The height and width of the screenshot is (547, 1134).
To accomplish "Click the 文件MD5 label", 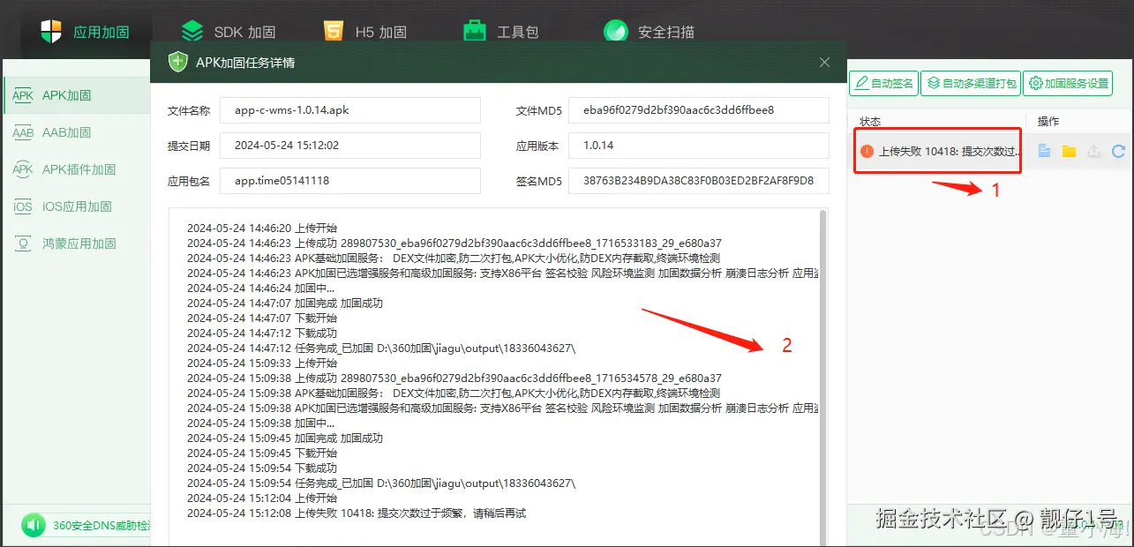I will [538, 110].
